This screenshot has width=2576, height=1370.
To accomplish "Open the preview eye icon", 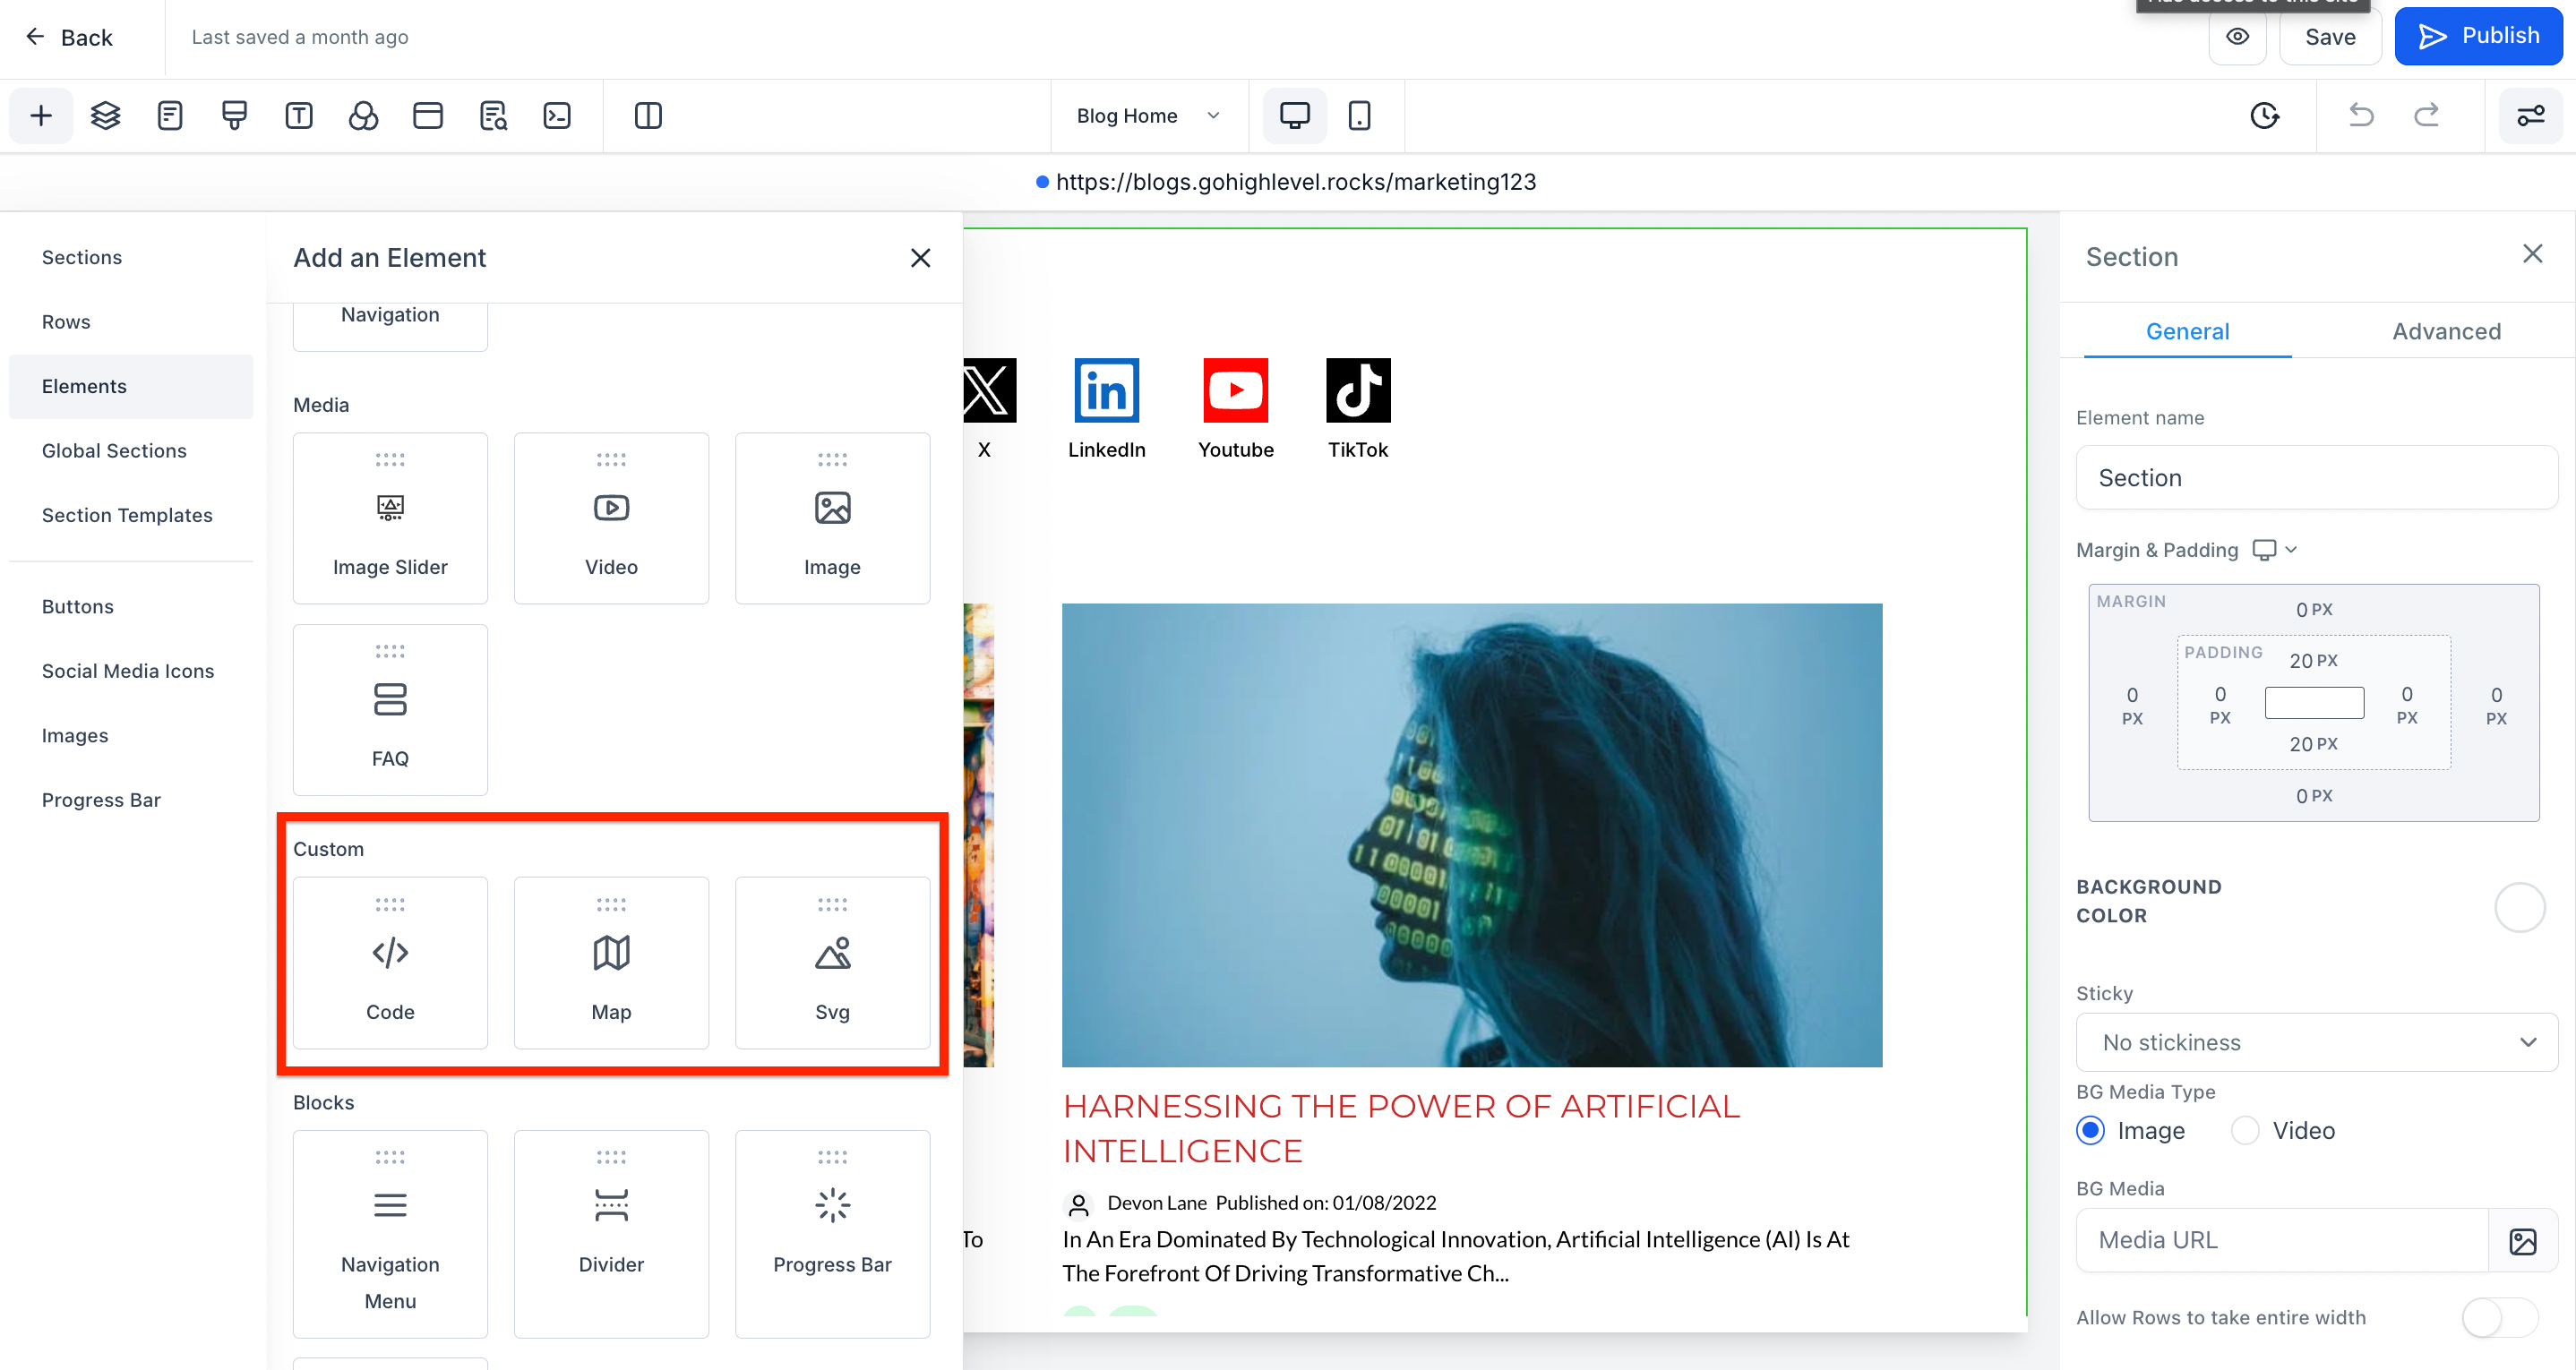I will [2237, 37].
